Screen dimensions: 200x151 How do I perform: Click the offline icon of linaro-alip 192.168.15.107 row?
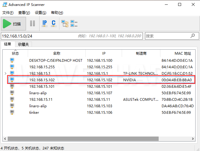pyautogui.click(x=12, y=93)
